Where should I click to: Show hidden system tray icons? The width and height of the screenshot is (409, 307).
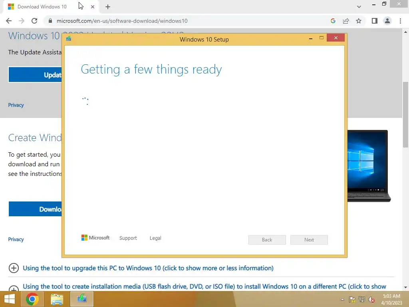(342, 299)
